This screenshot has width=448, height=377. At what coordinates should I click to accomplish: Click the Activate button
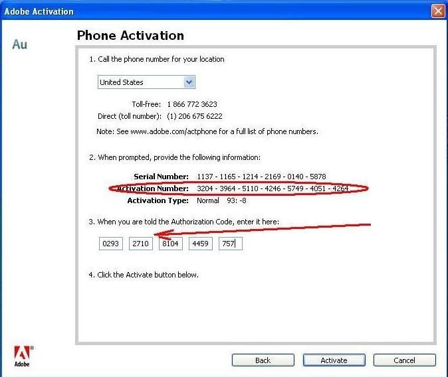tap(334, 360)
